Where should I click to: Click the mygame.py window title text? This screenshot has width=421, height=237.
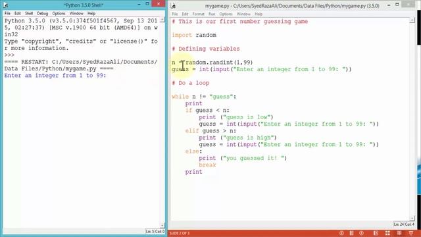coord(292,6)
